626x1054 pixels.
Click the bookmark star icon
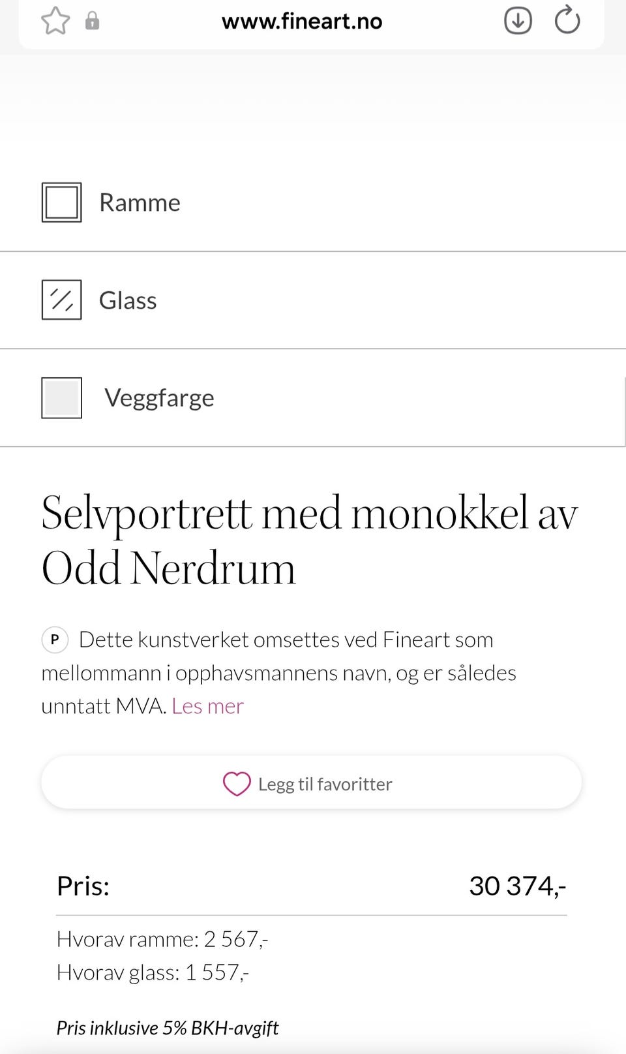[x=55, y=21]
